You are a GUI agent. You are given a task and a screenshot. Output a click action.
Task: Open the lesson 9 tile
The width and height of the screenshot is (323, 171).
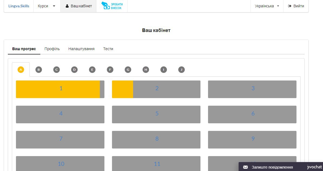[252, 140]
